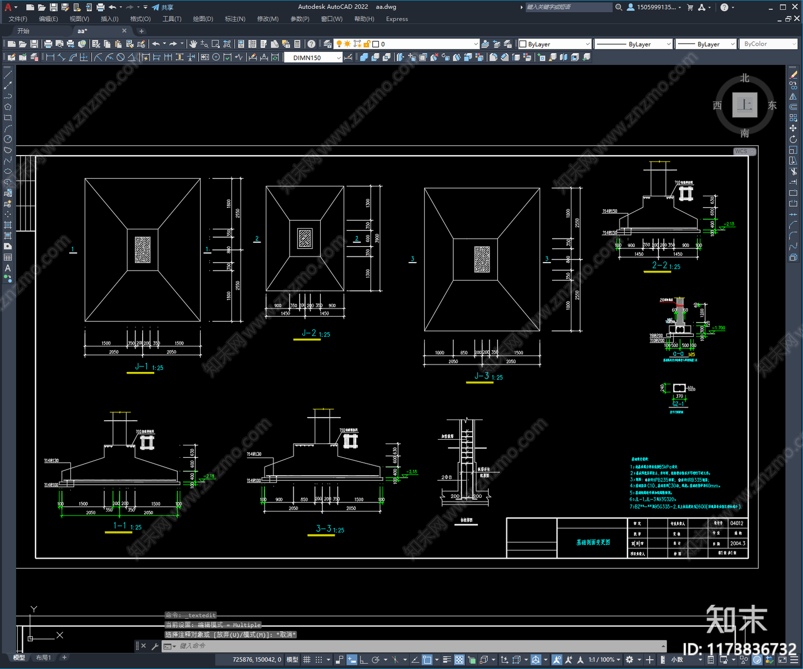Click the customize wrench icon in command line
This screenshot has width=803, height=669.
pyautogui.click(x=155, y=646)
